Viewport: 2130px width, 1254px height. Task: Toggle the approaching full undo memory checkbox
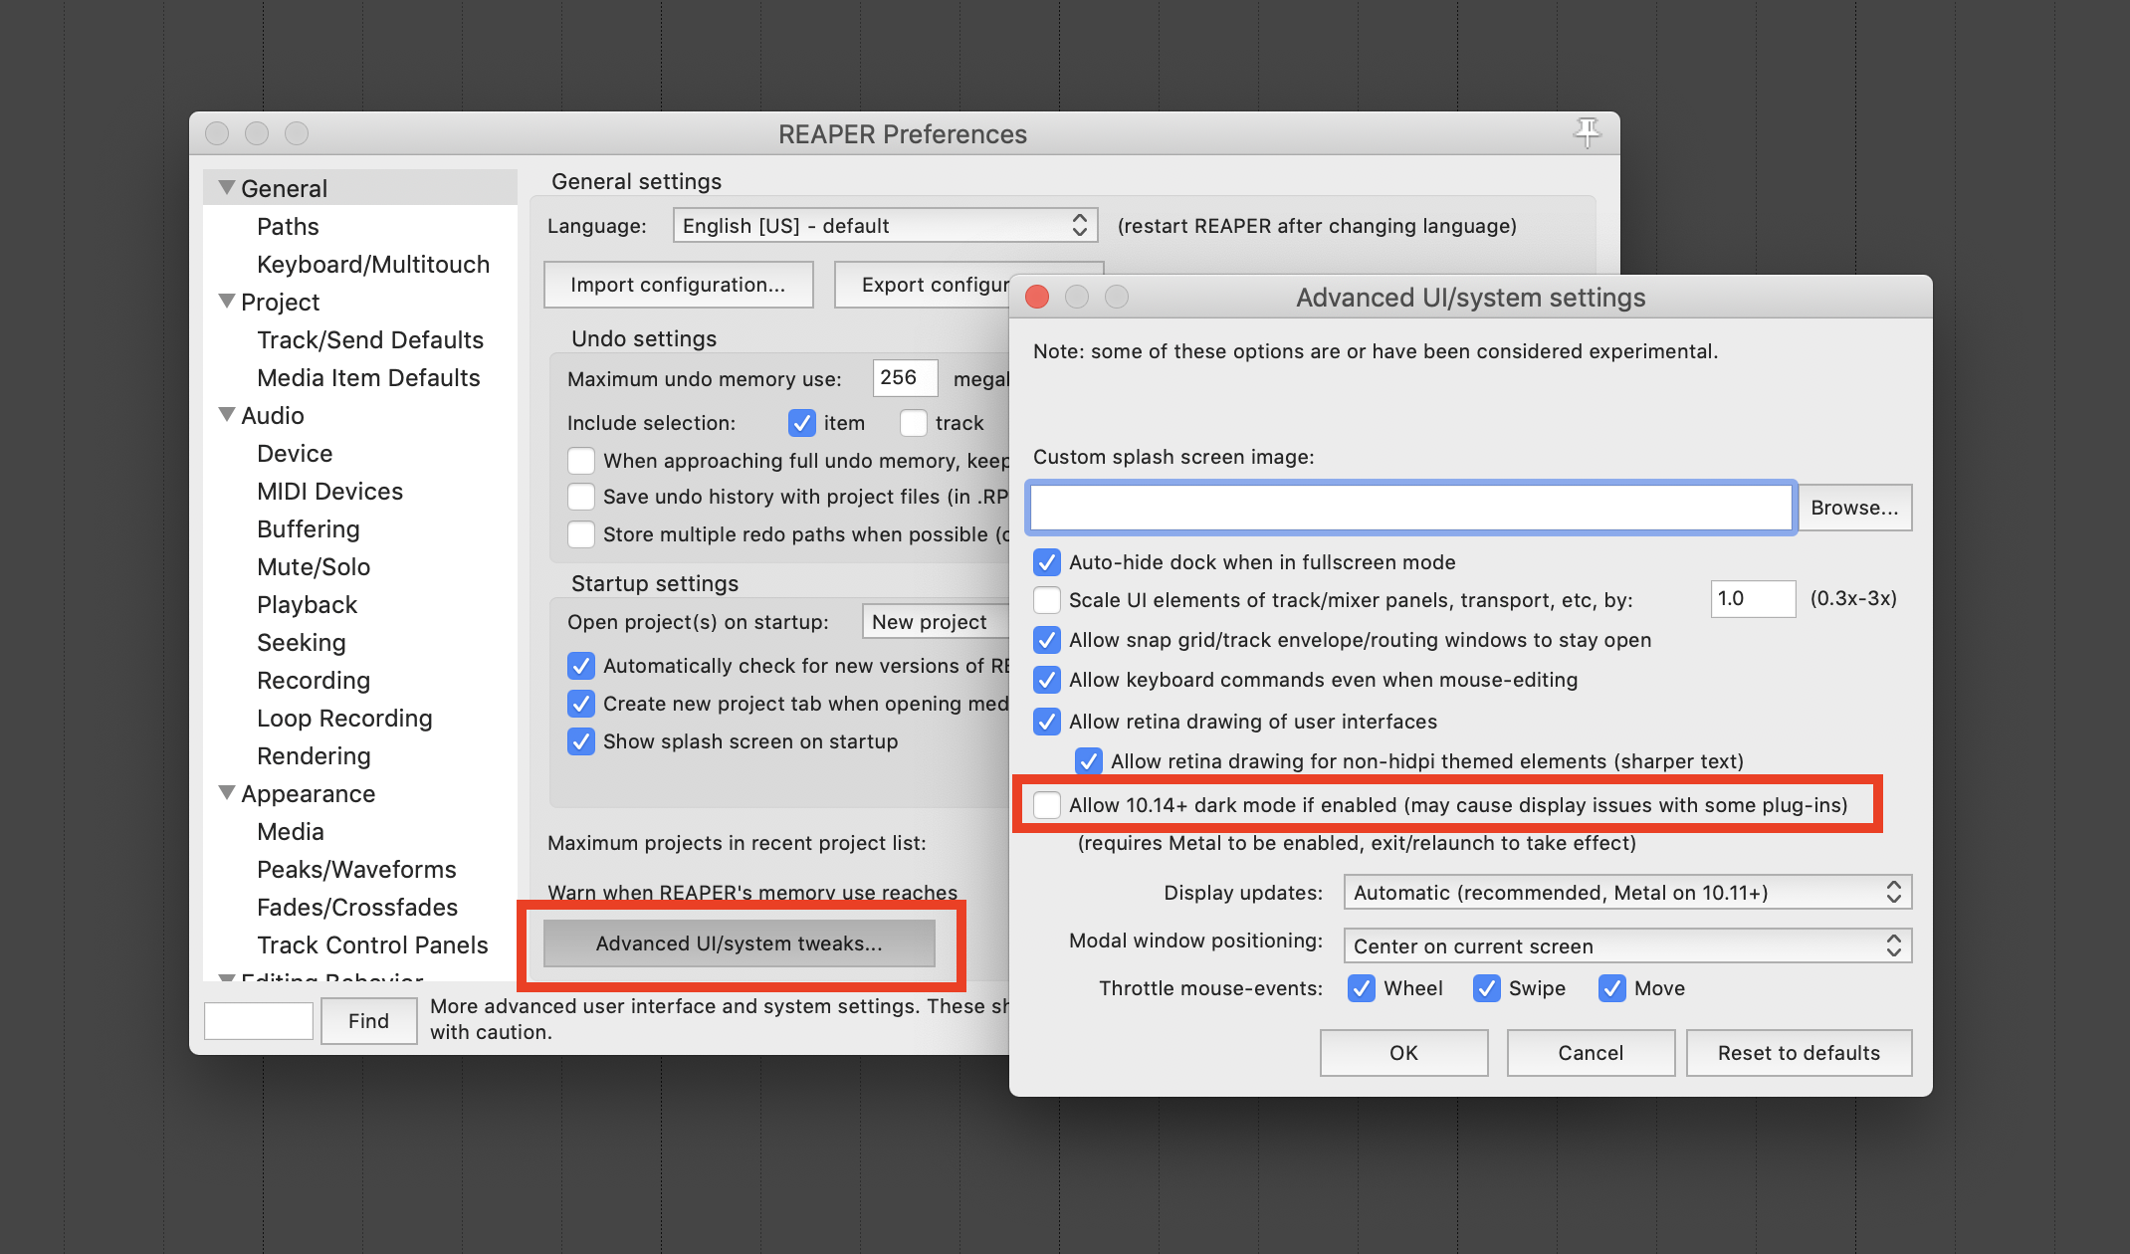click(x=581, y=461)
